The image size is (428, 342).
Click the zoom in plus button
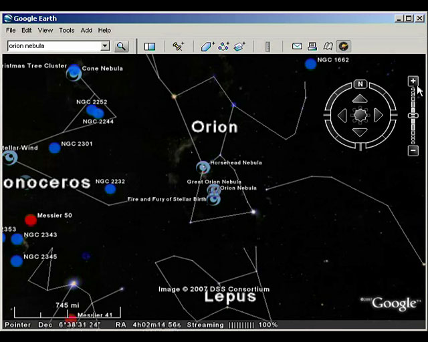[x=413, y=81]
